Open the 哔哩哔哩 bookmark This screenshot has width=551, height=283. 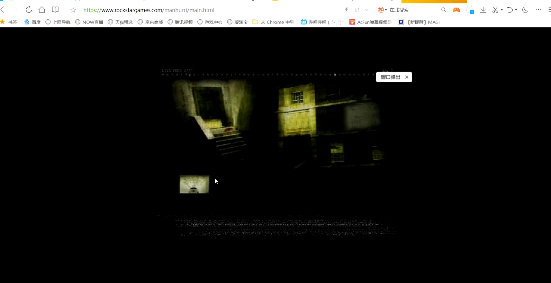tap(322, 22)
